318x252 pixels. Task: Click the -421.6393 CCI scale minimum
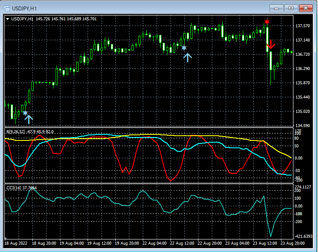click(x=304, y=236)
